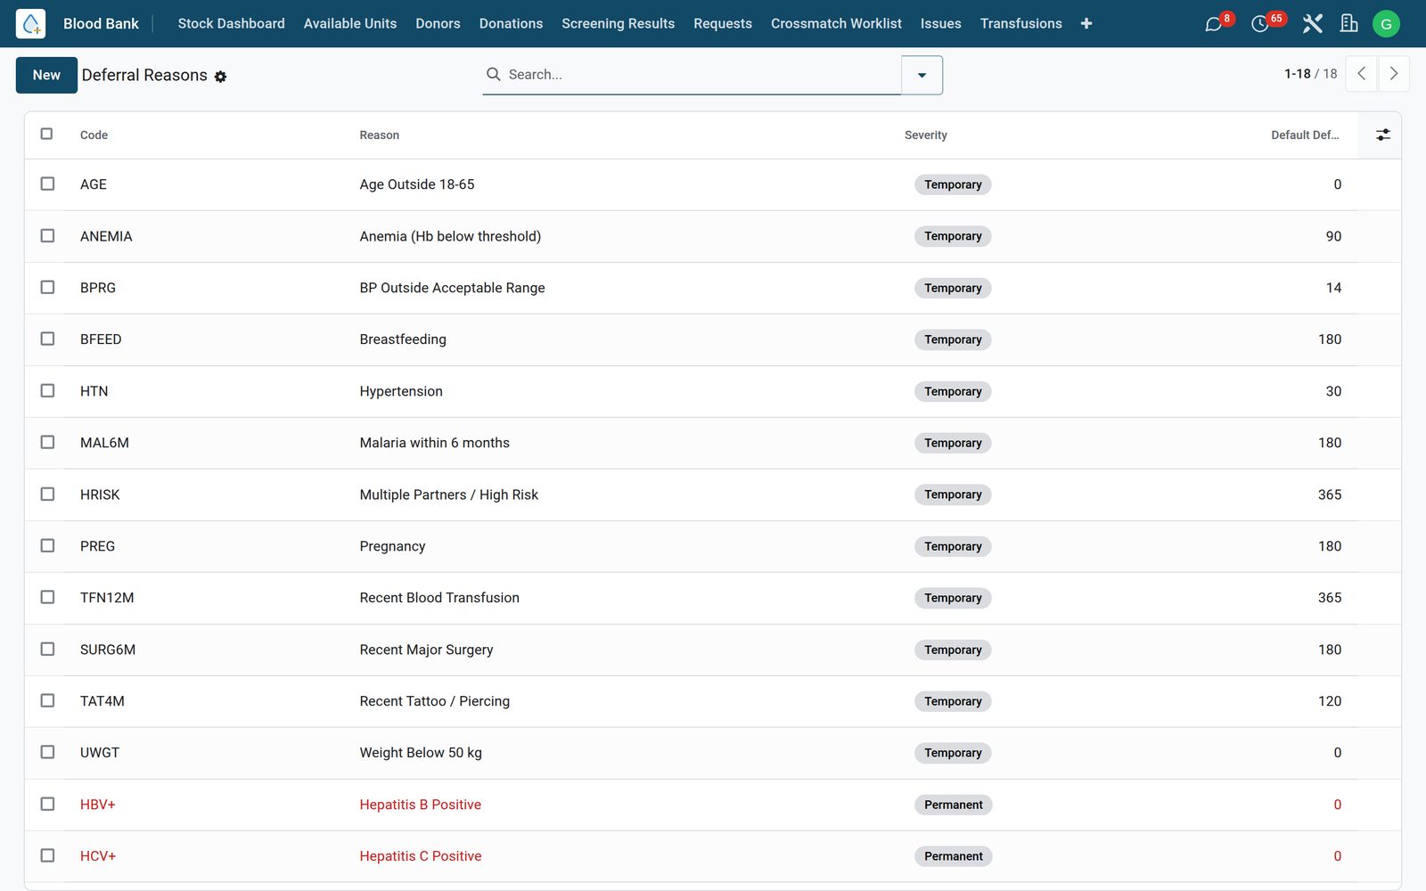This screenshot has height=891, width=1426.
Task: Open the user avatar G menu
Action: coord(1386,24)
